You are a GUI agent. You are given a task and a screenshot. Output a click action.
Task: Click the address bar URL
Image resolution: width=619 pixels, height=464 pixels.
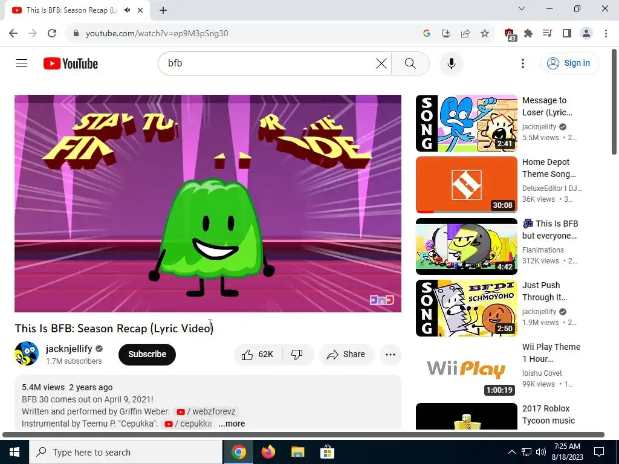coord(157,33)
